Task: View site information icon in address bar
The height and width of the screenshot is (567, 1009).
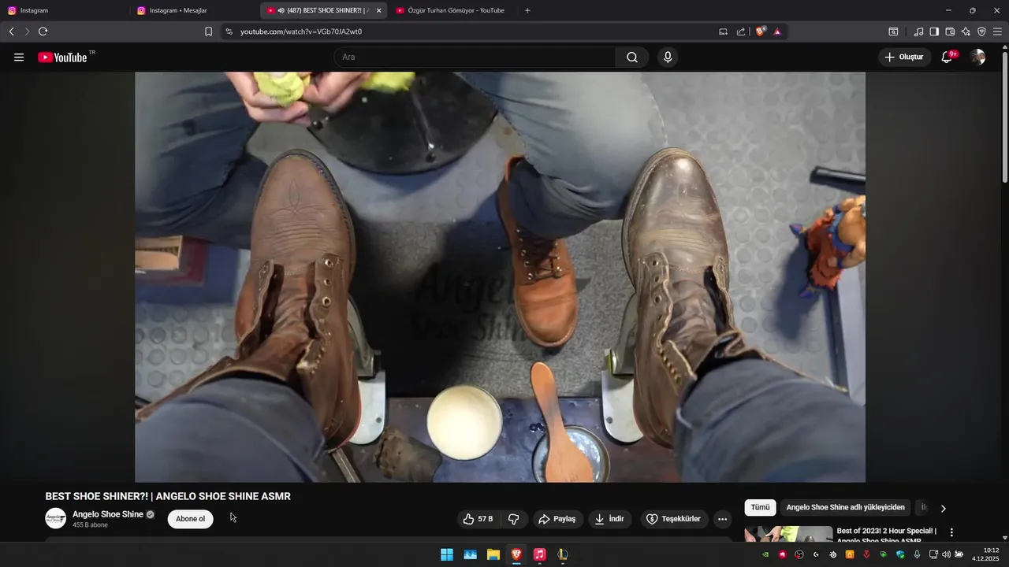Action: click(229, 31)
